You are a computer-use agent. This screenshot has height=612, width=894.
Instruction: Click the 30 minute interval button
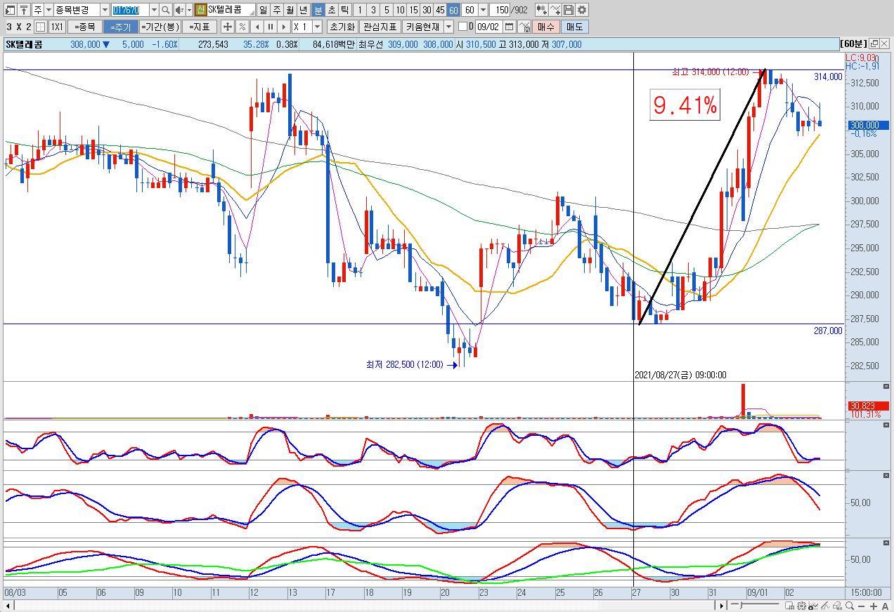pyautogui.click(x=427, y=10)
